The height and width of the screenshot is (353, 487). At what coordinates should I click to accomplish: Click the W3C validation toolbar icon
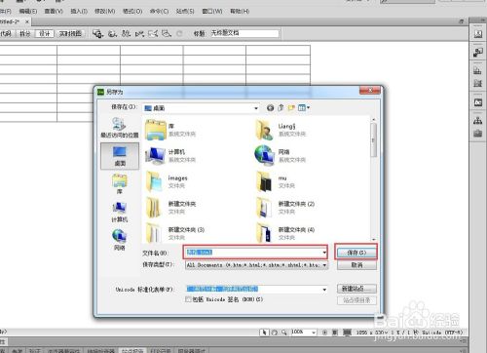pos(139,33)
